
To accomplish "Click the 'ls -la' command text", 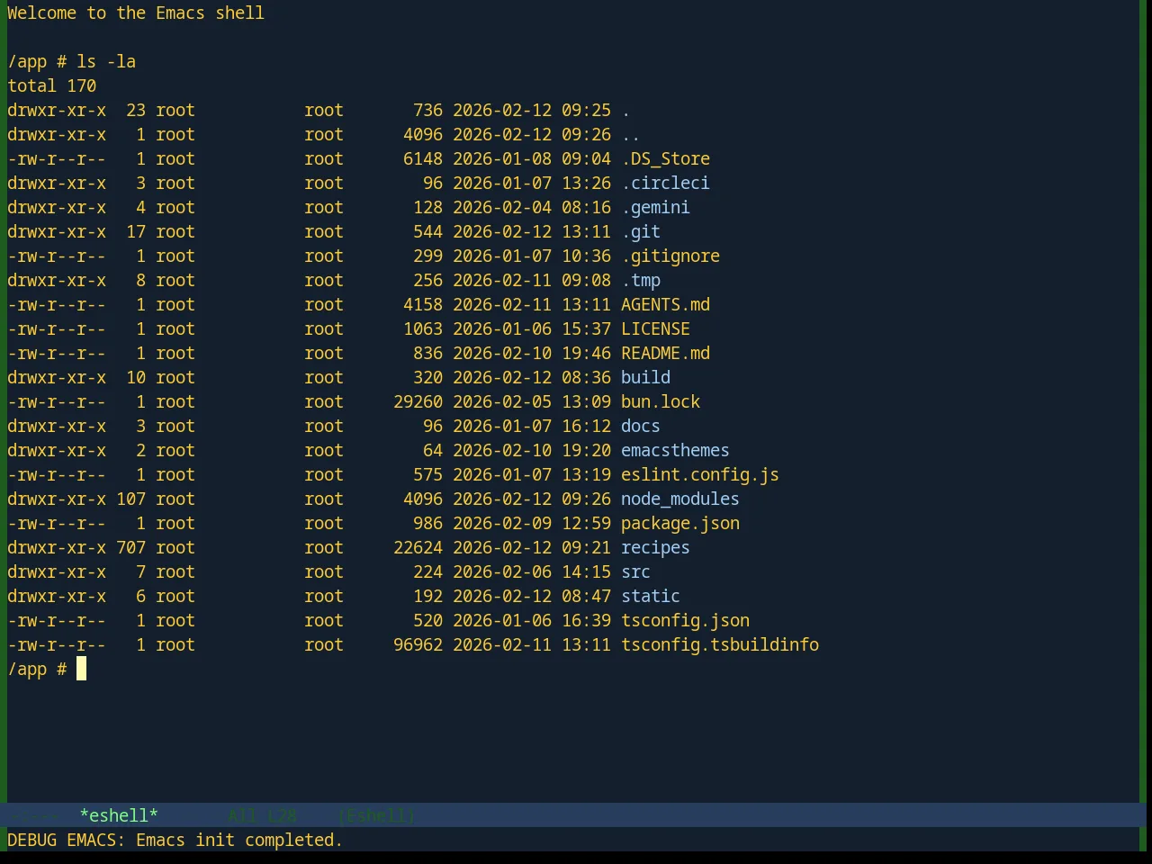I will (106, 61).
